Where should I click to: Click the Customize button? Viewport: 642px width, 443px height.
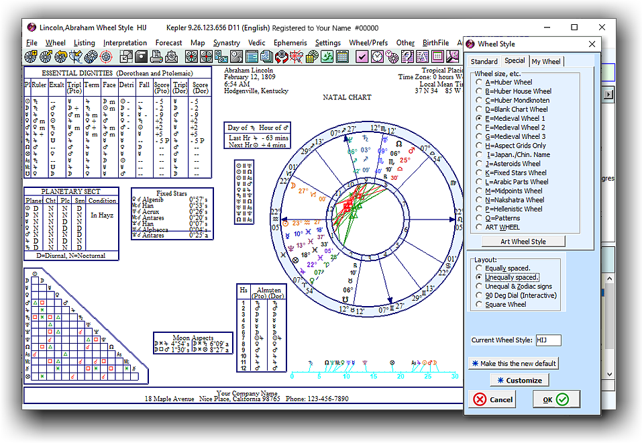point(519,380)
